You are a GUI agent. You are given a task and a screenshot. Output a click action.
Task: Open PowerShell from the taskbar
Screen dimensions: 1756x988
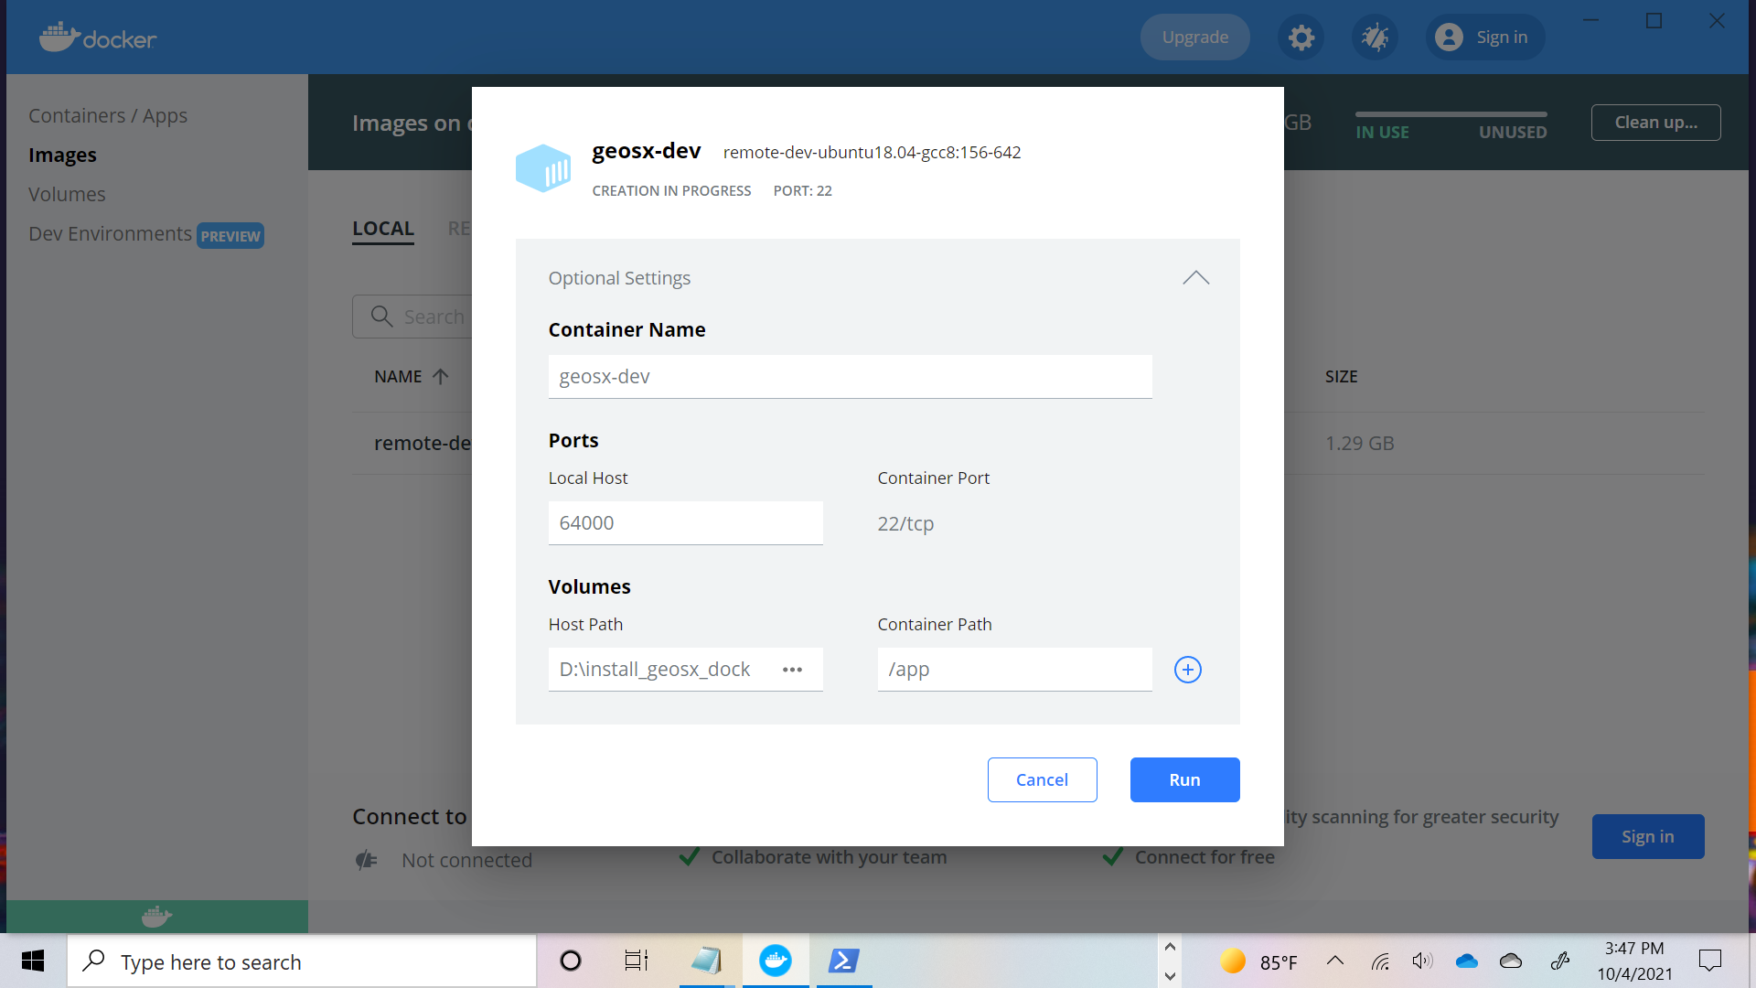pos(843,961)
